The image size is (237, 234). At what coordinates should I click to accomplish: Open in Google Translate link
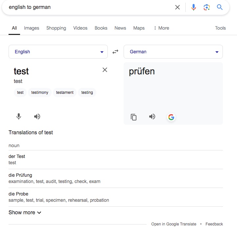pyautogui.click(x=174, y=224)
